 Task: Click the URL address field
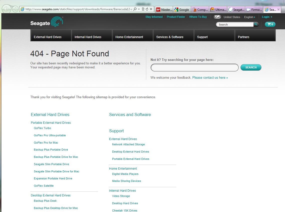click(x=79, y=9)
